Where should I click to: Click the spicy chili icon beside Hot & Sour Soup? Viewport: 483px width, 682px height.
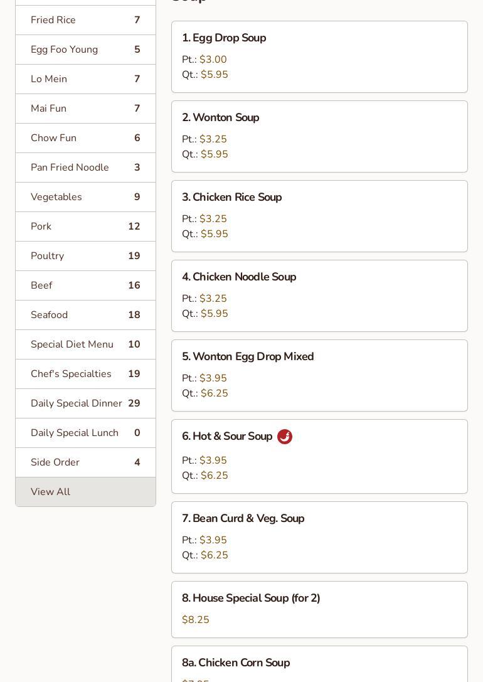click(285, 437)
